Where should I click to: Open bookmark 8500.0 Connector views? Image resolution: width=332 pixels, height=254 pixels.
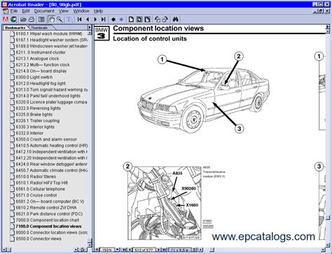pyautogui.click(x=39, y=239)
